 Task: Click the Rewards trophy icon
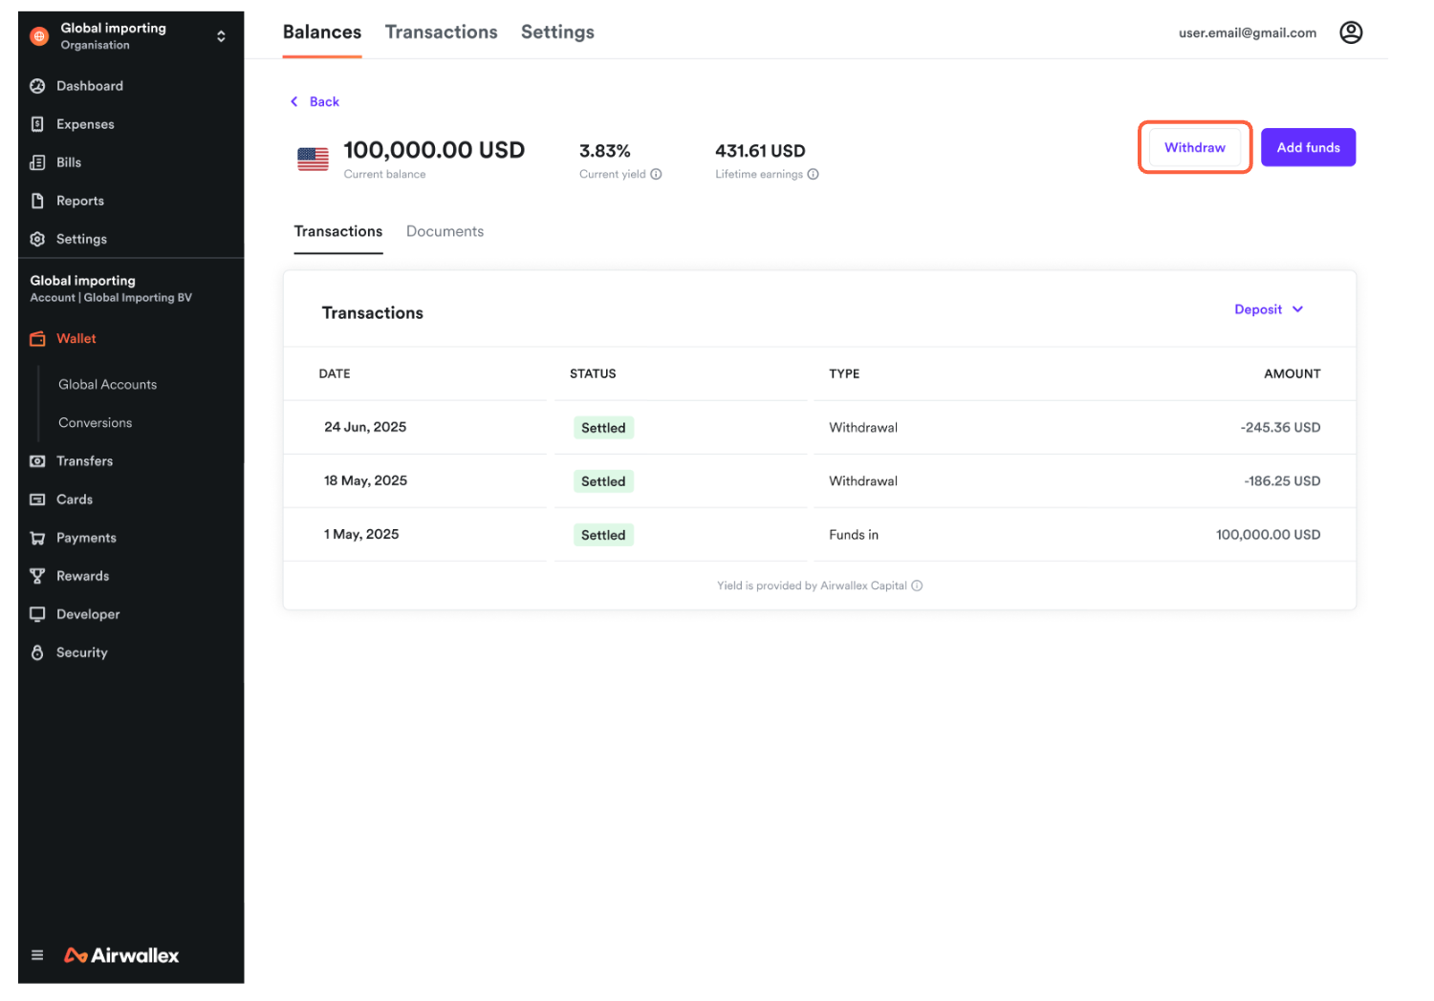[x=37, y=576]
